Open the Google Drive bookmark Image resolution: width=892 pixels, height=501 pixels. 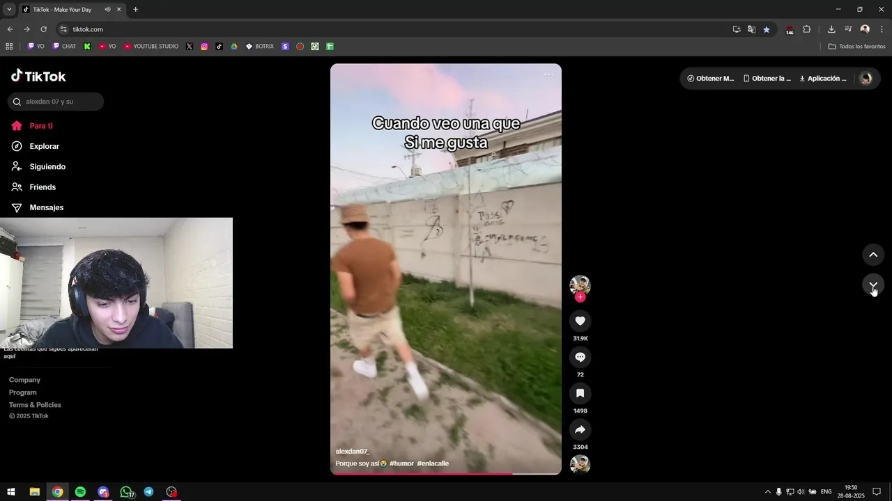tap(234, 47)
